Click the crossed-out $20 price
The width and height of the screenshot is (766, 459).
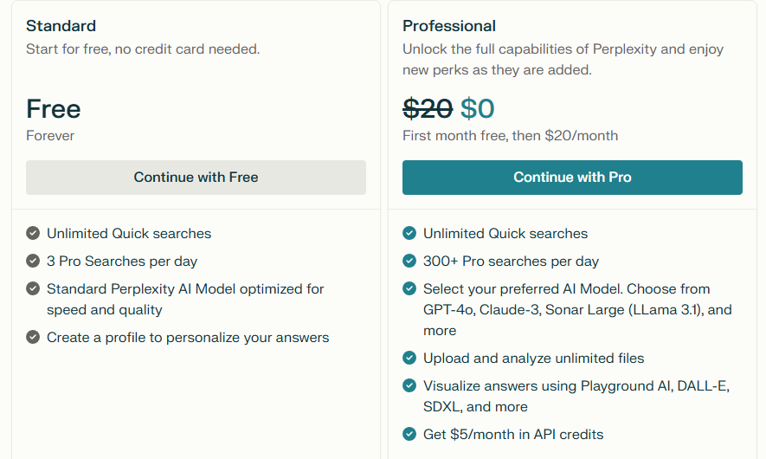point(428,108)
